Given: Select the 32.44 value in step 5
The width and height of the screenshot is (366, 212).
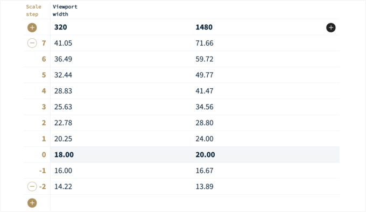Looking at the screenshot, I should point(64,75).
